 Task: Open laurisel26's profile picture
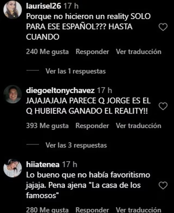pos(13,9)
